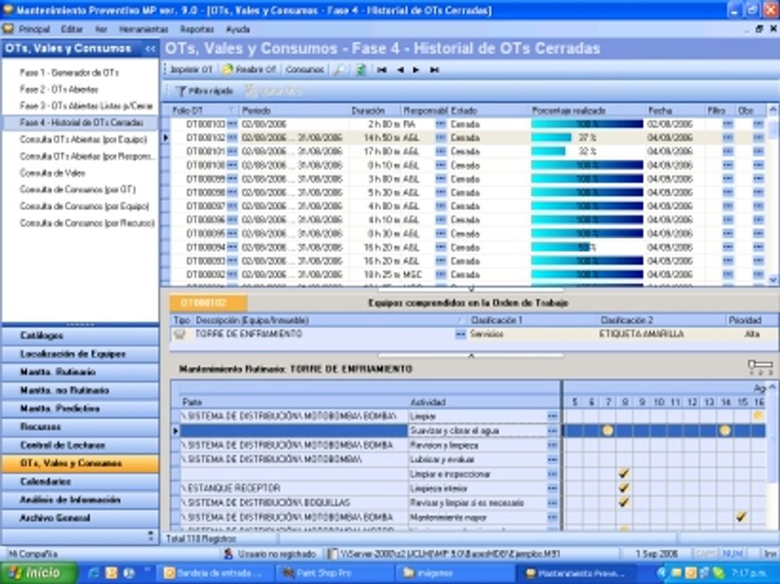Click the yellow marker on day 7 of selected row
The width and height of the screenshot is (780, 584).
[x=608, y=430]
